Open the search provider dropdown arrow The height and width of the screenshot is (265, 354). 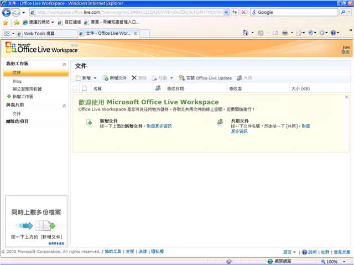pos(349,12)
